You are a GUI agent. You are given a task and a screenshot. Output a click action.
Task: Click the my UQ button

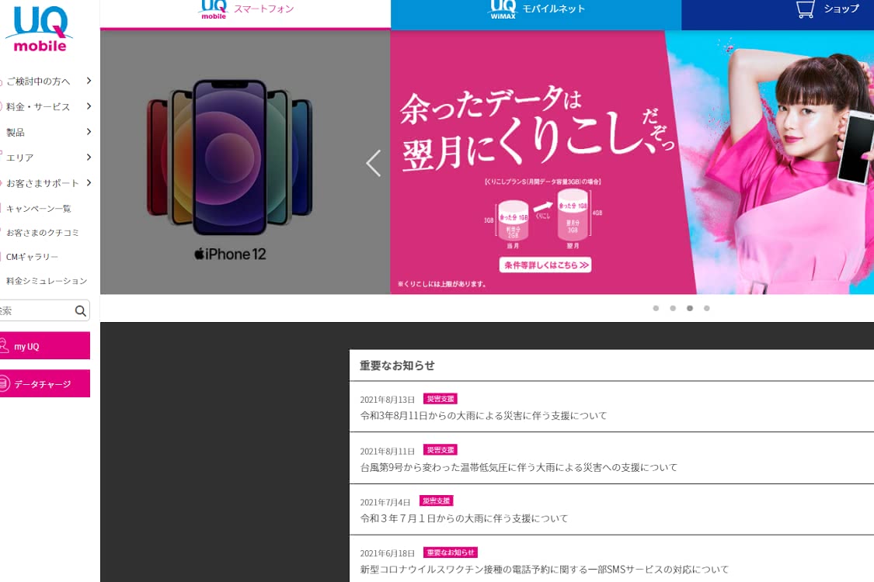44,346
